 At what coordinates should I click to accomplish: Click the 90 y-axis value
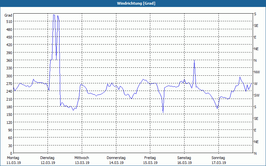pos(10,130)
